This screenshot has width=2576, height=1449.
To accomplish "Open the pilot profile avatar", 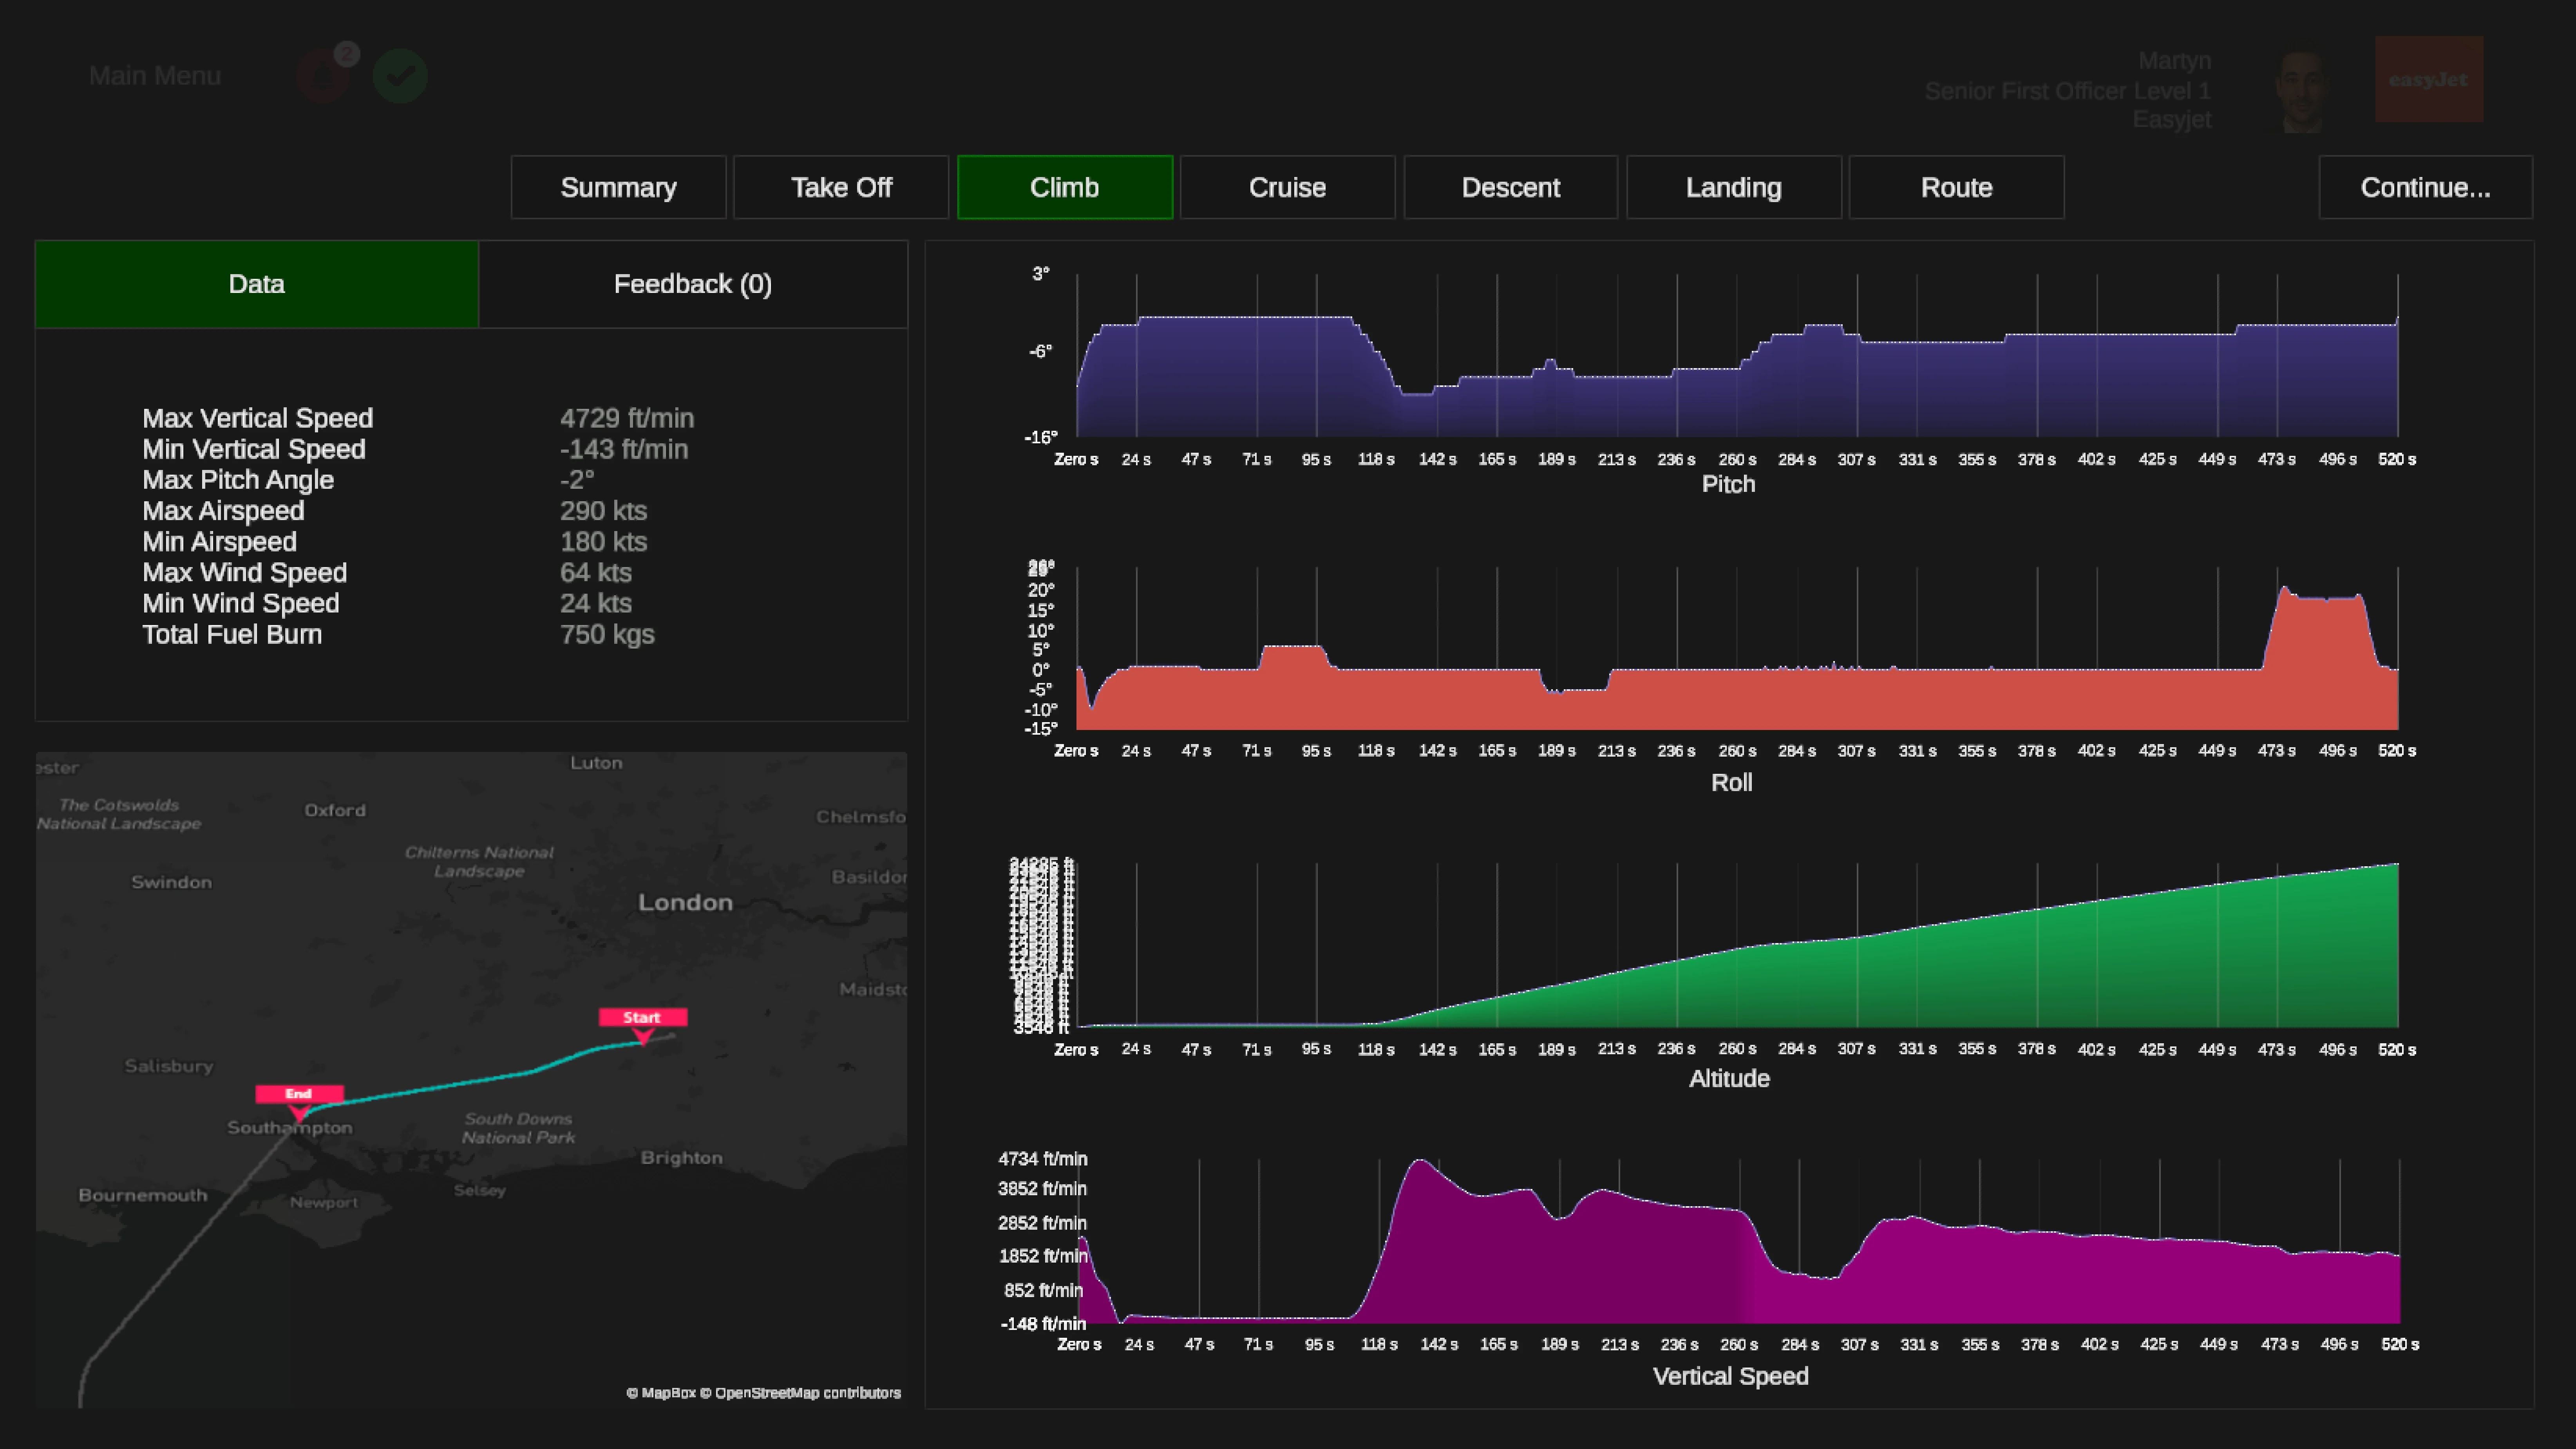I will (2302, 90).
